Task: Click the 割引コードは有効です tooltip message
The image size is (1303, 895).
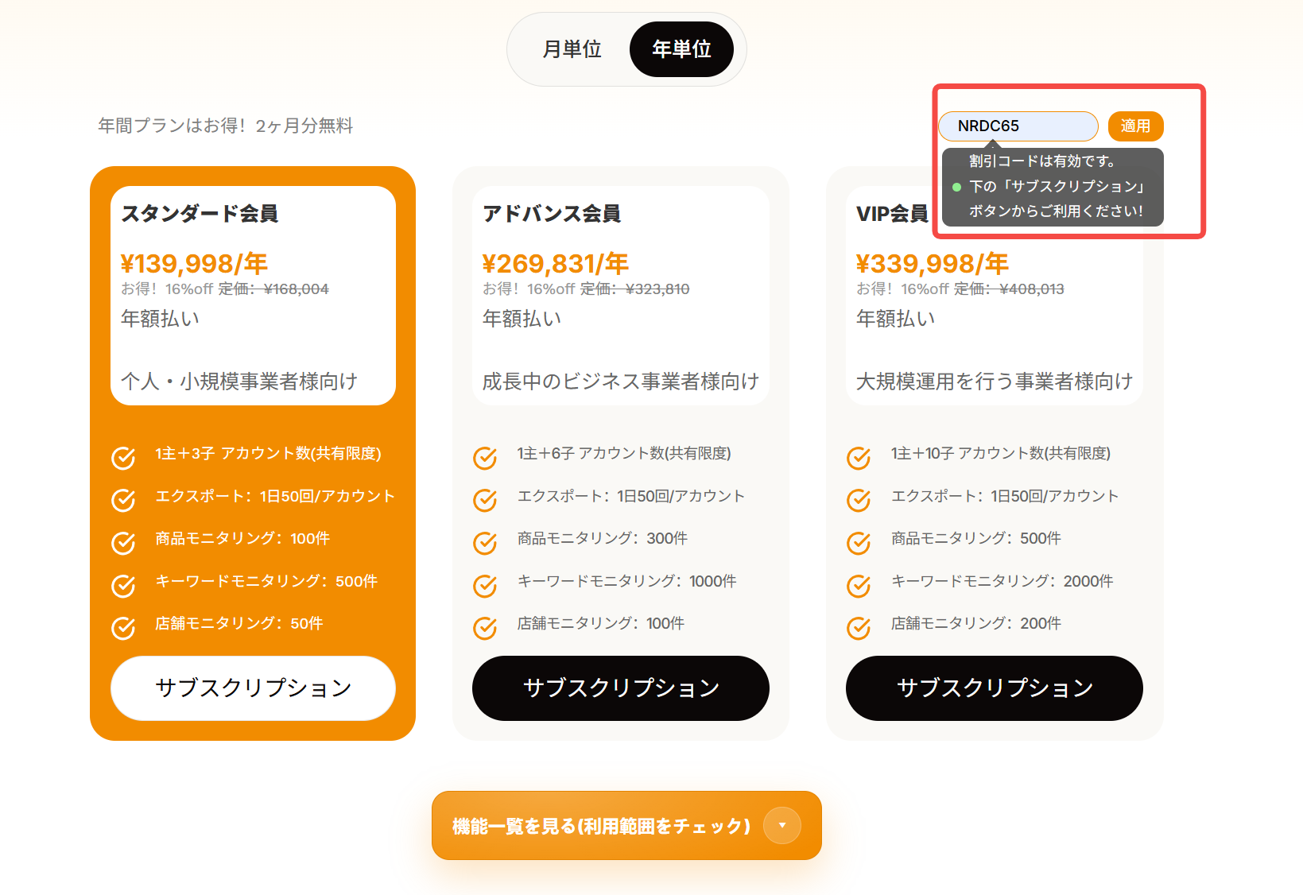Action: point(1053,187)
